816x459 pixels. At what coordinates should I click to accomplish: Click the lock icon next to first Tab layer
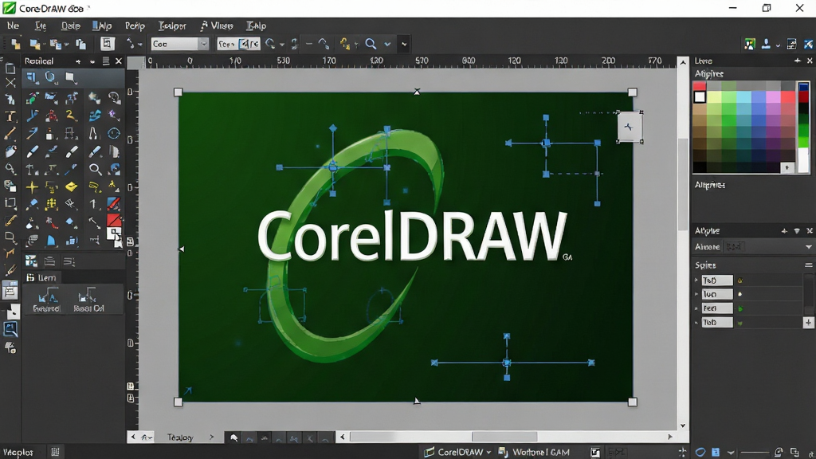740,280
